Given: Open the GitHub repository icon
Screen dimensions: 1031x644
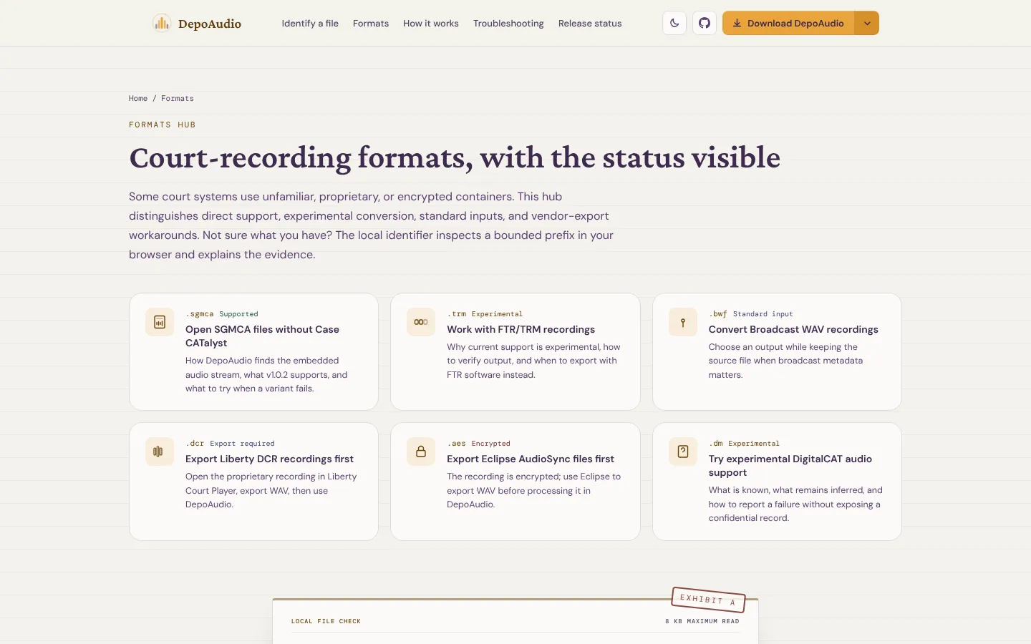Looking at the screenshot, I should click(x=705, y=23).
